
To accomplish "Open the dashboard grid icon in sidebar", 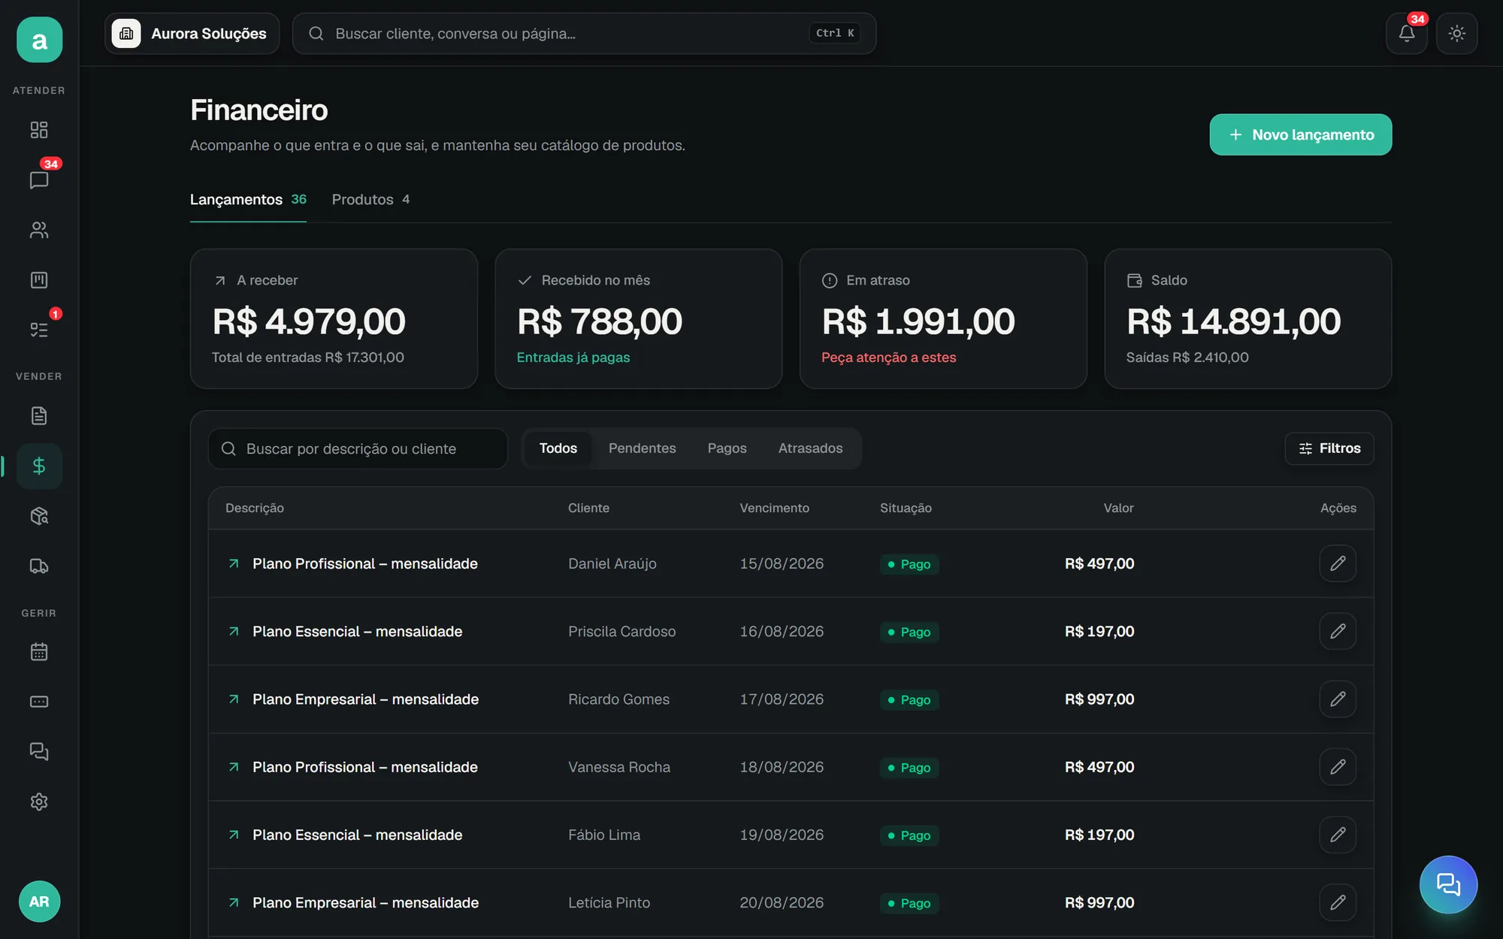I will (39, 130).
